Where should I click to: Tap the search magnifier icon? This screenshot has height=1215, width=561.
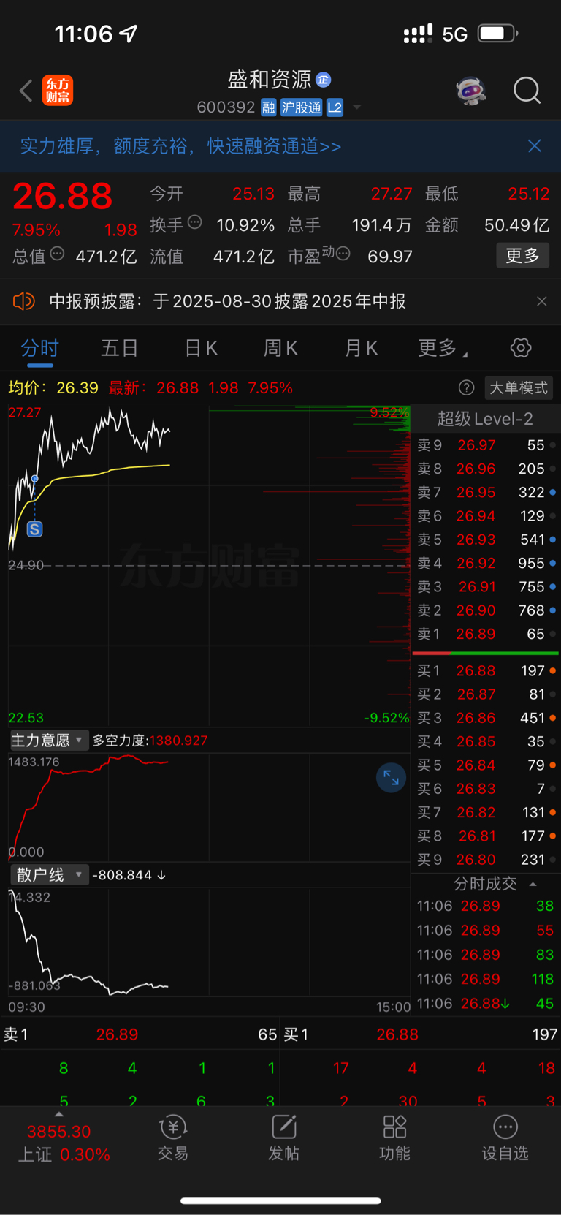point(527,91)
